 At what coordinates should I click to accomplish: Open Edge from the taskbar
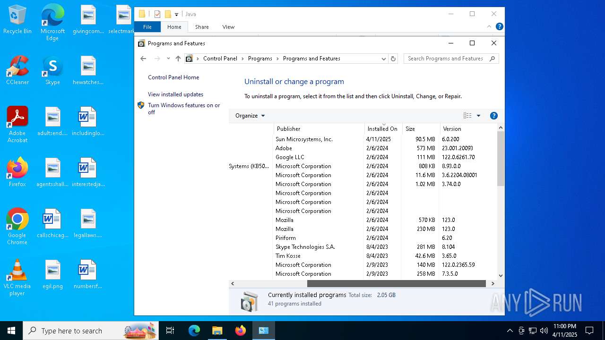[194, 331]
